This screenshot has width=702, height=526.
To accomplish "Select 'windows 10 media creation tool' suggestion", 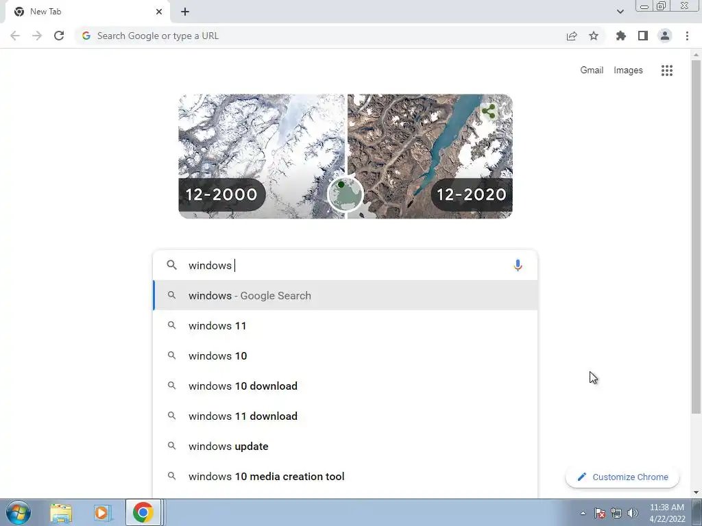I will click(346, 477).
